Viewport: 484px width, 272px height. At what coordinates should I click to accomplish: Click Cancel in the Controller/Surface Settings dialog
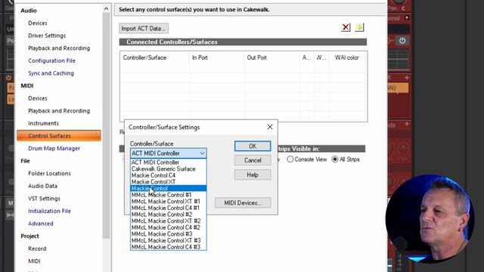(253, 160)
